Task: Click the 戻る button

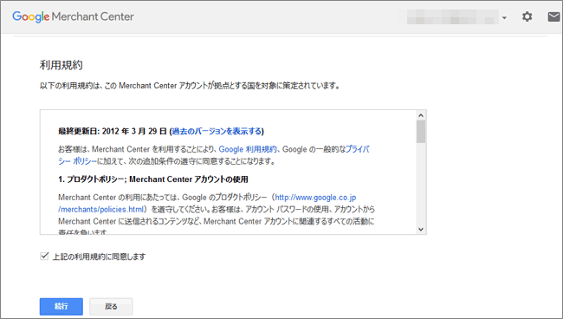Action: tap(111, 306)
